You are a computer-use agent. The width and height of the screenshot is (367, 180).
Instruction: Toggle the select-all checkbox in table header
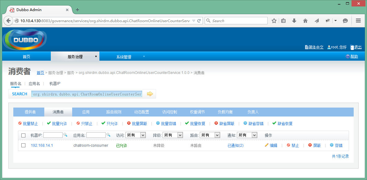(24, 135)
